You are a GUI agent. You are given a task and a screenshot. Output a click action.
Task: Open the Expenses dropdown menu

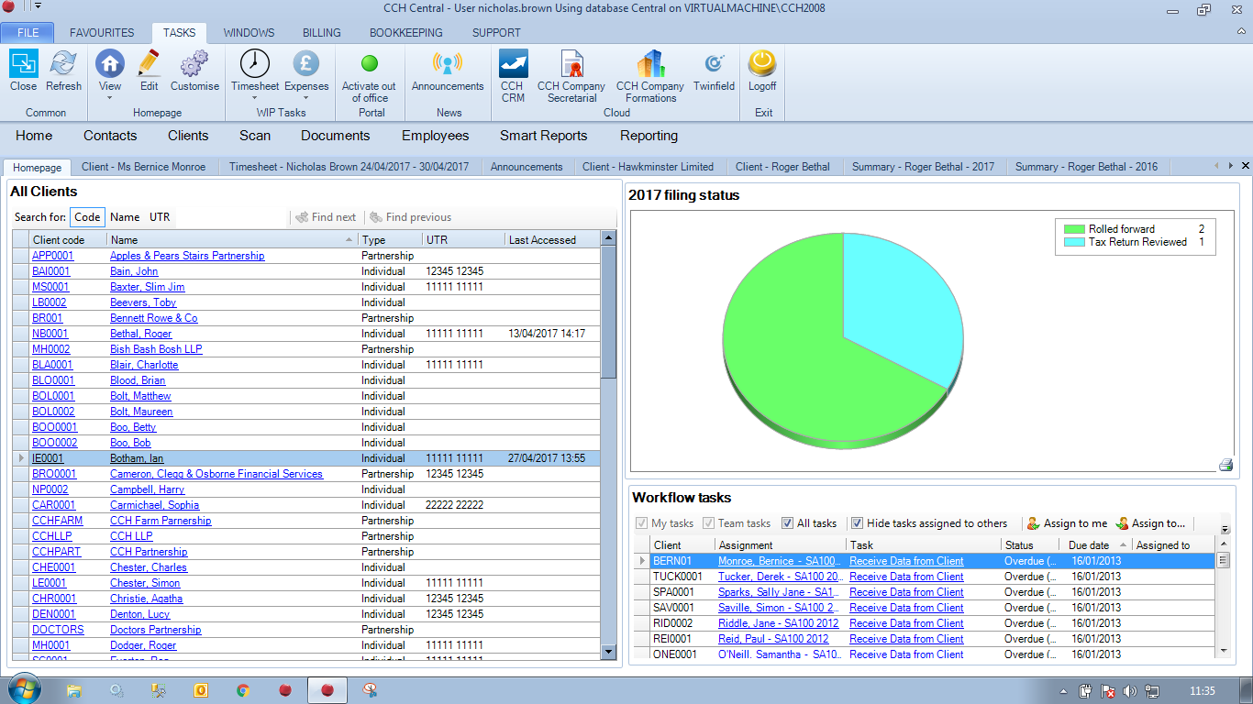(306, 98)
